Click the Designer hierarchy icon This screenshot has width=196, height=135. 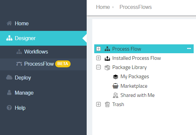pyautogui.click(x=10, y=38)
